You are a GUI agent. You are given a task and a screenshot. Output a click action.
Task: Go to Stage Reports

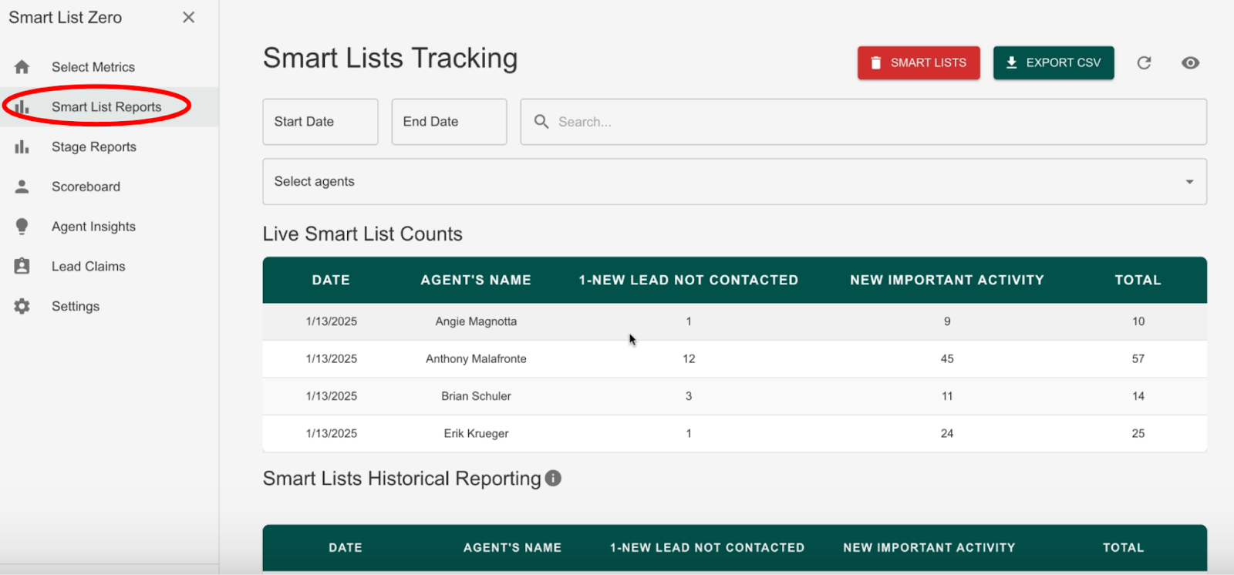tap(110, 146)
